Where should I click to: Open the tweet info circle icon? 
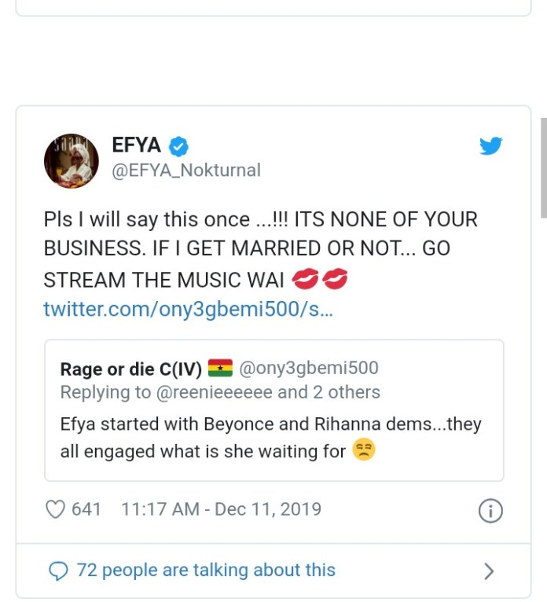tap(490, 511)
